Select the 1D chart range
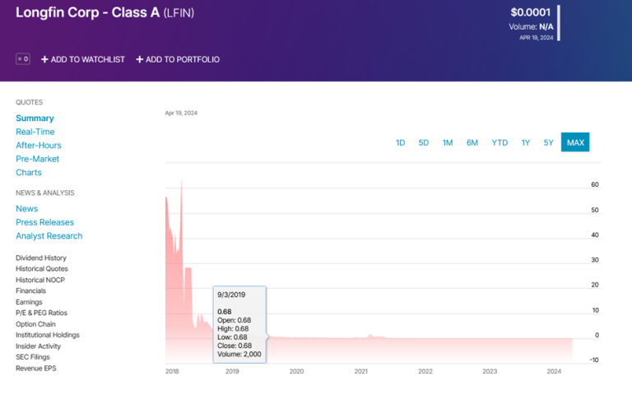 400,142
